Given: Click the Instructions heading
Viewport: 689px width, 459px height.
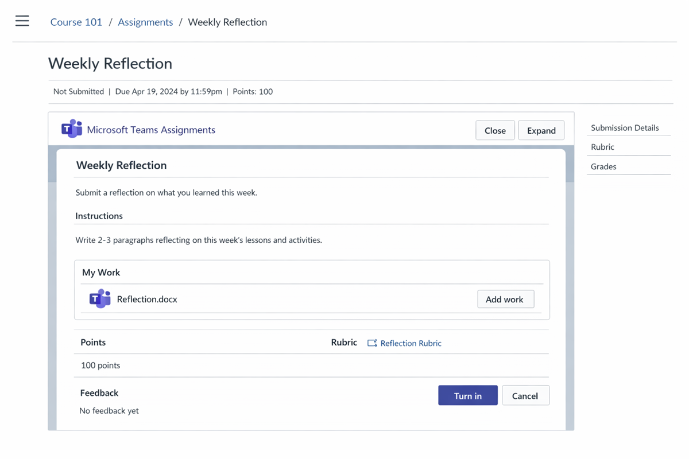Looking at the screenshot, I should 99,216.
